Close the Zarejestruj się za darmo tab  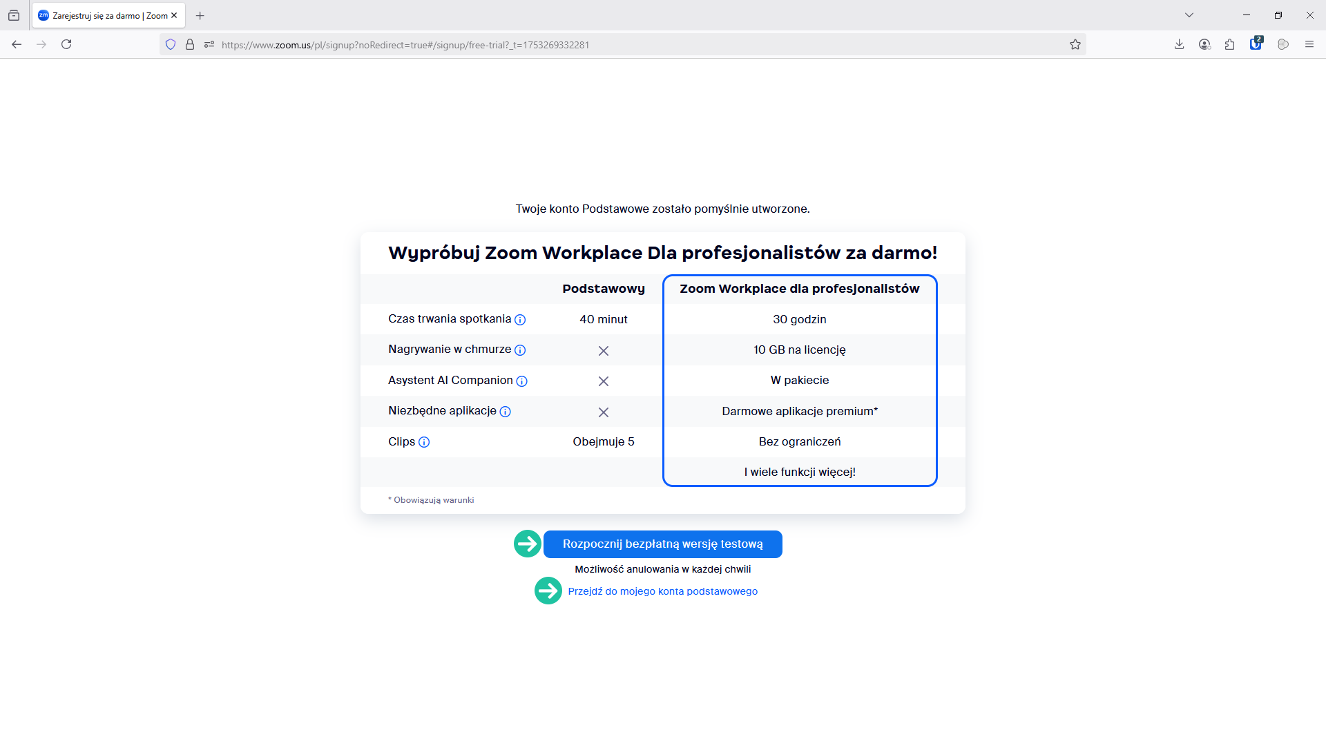point(174,15)
